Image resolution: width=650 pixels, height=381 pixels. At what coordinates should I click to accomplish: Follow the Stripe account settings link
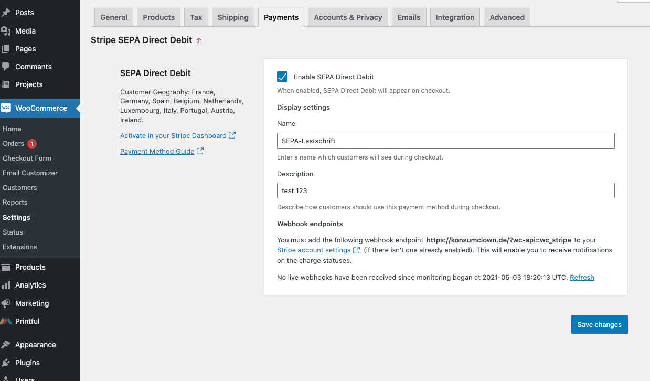[314, 250]
